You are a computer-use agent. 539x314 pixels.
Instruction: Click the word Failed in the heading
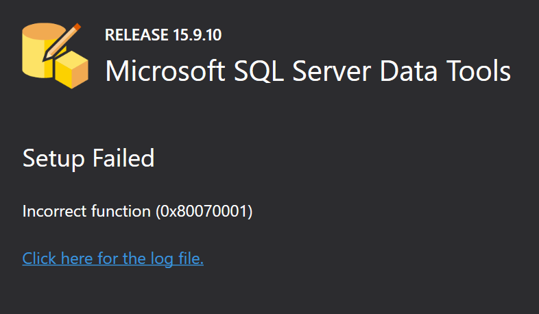tap(123, 158)
